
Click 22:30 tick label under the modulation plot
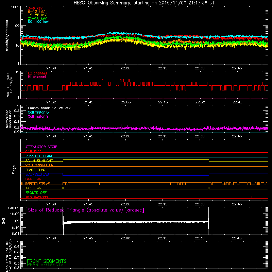[x=200, y=136]
